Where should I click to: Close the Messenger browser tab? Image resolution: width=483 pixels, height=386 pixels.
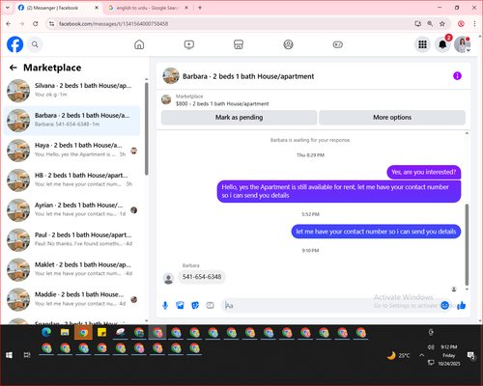coord(97,8)
